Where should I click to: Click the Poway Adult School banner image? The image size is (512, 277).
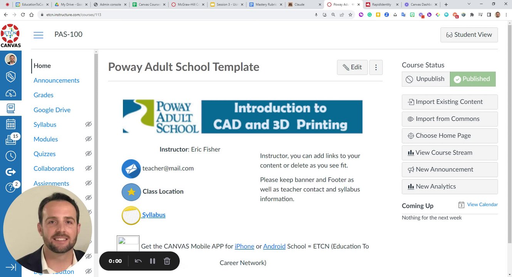click(x=243, y=117)
